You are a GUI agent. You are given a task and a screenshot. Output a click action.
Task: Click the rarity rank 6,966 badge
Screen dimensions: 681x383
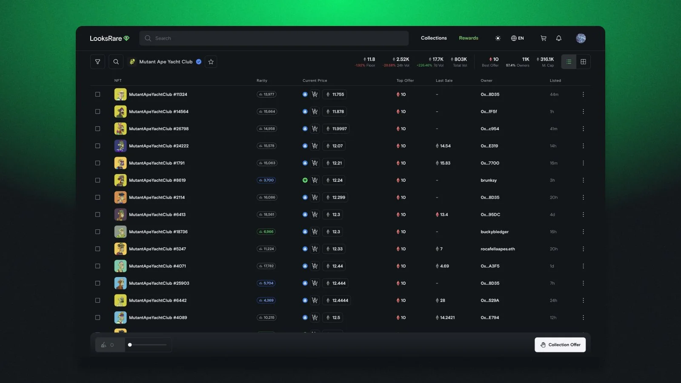click(x=266, y=232)
